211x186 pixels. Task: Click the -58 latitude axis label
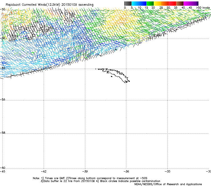(3, 133)
